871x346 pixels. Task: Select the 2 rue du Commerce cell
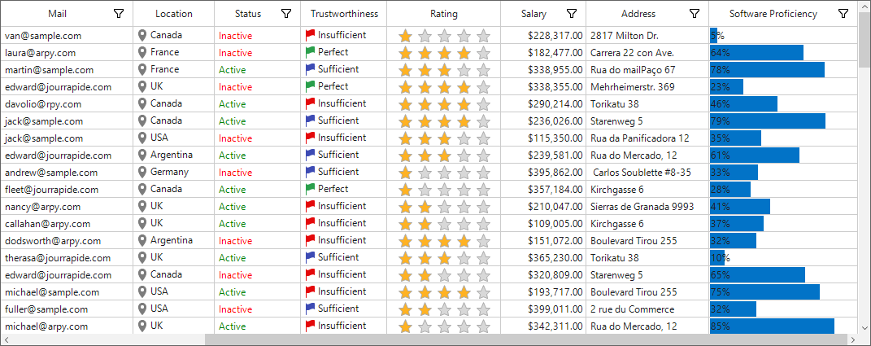click(x=647, y=309)
